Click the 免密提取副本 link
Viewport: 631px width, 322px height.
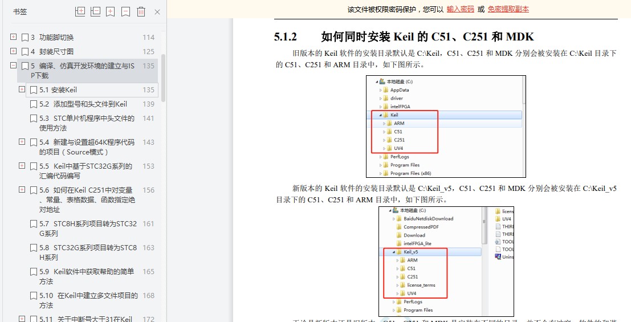[508, 9]
